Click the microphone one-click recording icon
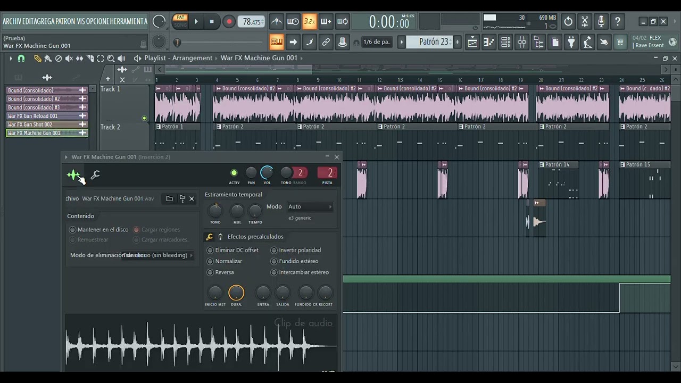Screen dimensions: 681x383 [x=601, y=22]
